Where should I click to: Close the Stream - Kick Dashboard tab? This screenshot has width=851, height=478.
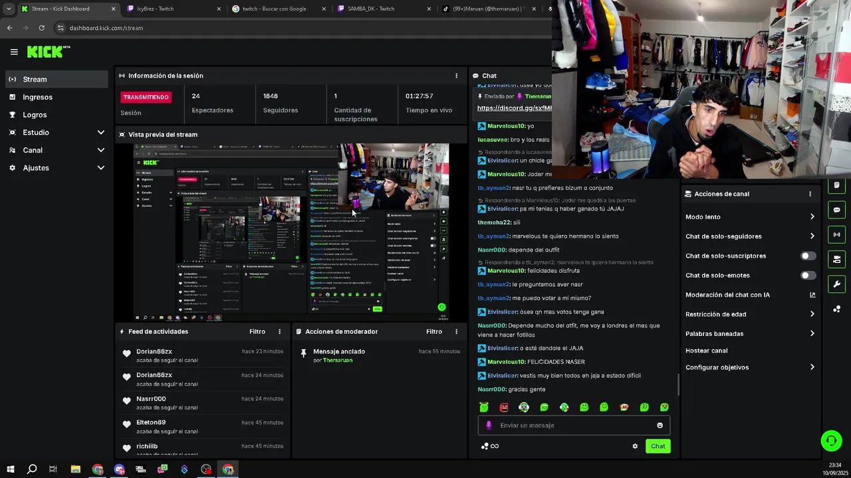point(113,9)
